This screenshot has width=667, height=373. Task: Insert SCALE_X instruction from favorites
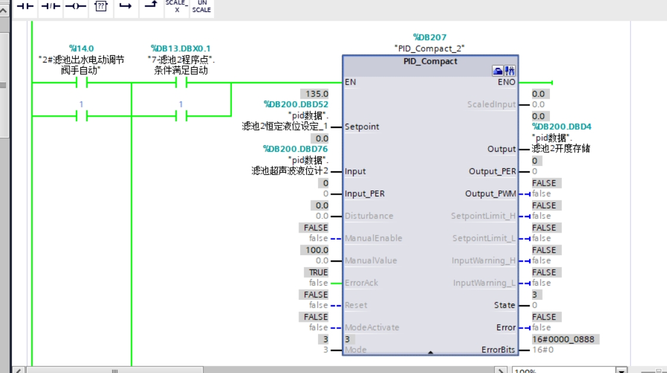(x=177, y=7)
